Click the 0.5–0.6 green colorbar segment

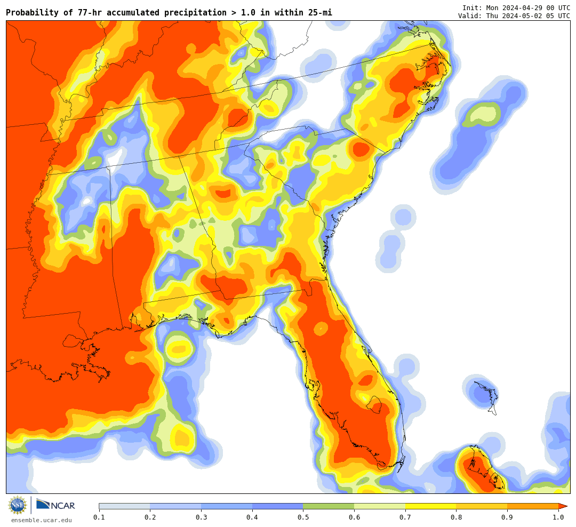pyautogui.click(x=329, y=506)
